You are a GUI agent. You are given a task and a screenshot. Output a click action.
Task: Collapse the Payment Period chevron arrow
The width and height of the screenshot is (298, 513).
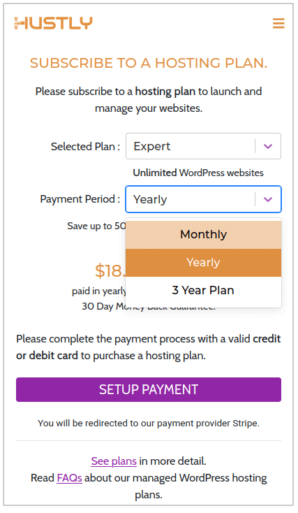pyautogui.click(x=268, y=199)
